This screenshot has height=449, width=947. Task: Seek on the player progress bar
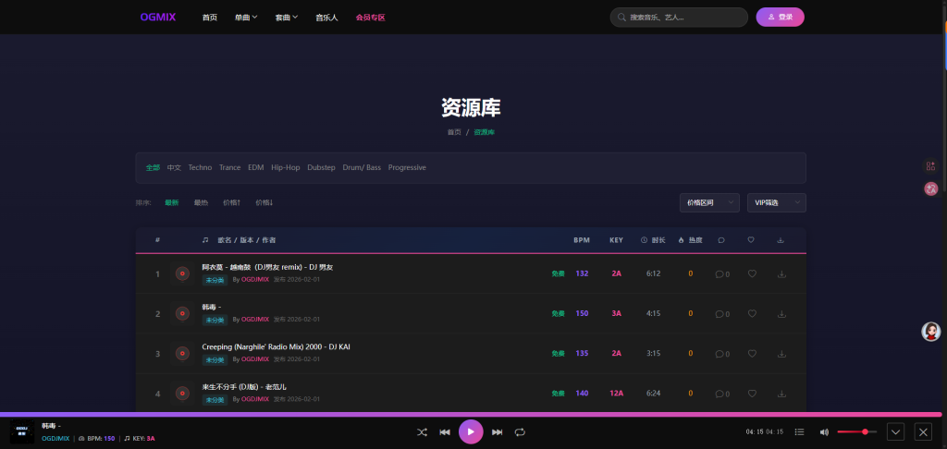click(471, 415)
